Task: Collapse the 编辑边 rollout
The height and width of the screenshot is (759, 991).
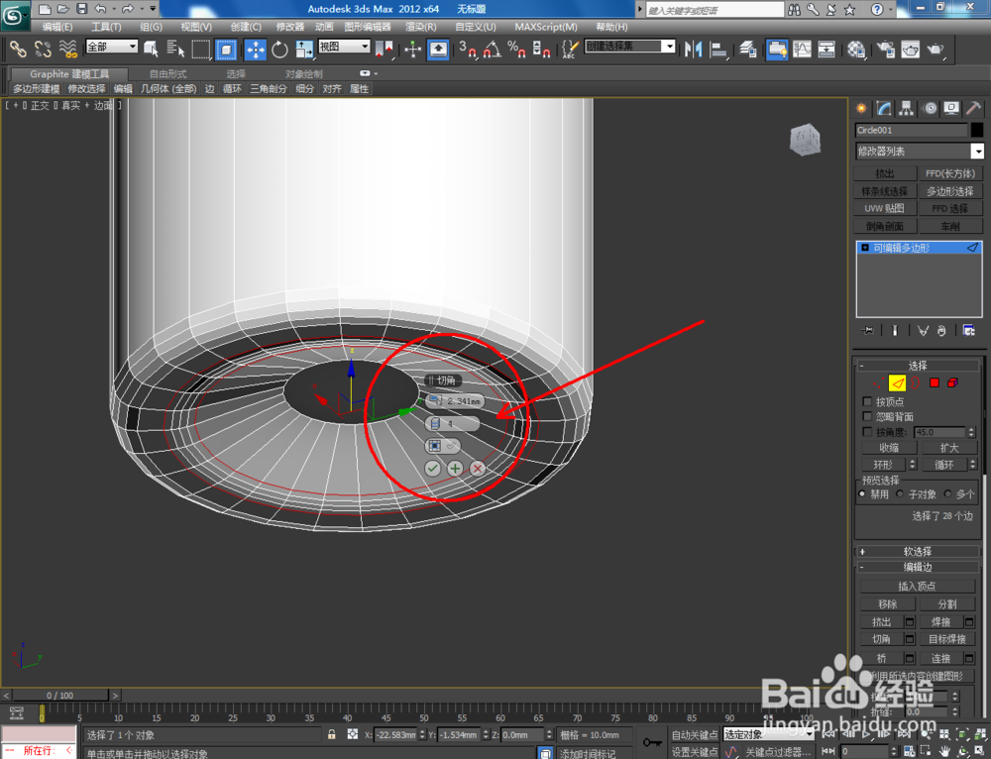Action: [917, 567]
